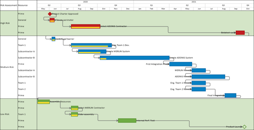Select the Create MERLIN System task bar

[92, 52]
